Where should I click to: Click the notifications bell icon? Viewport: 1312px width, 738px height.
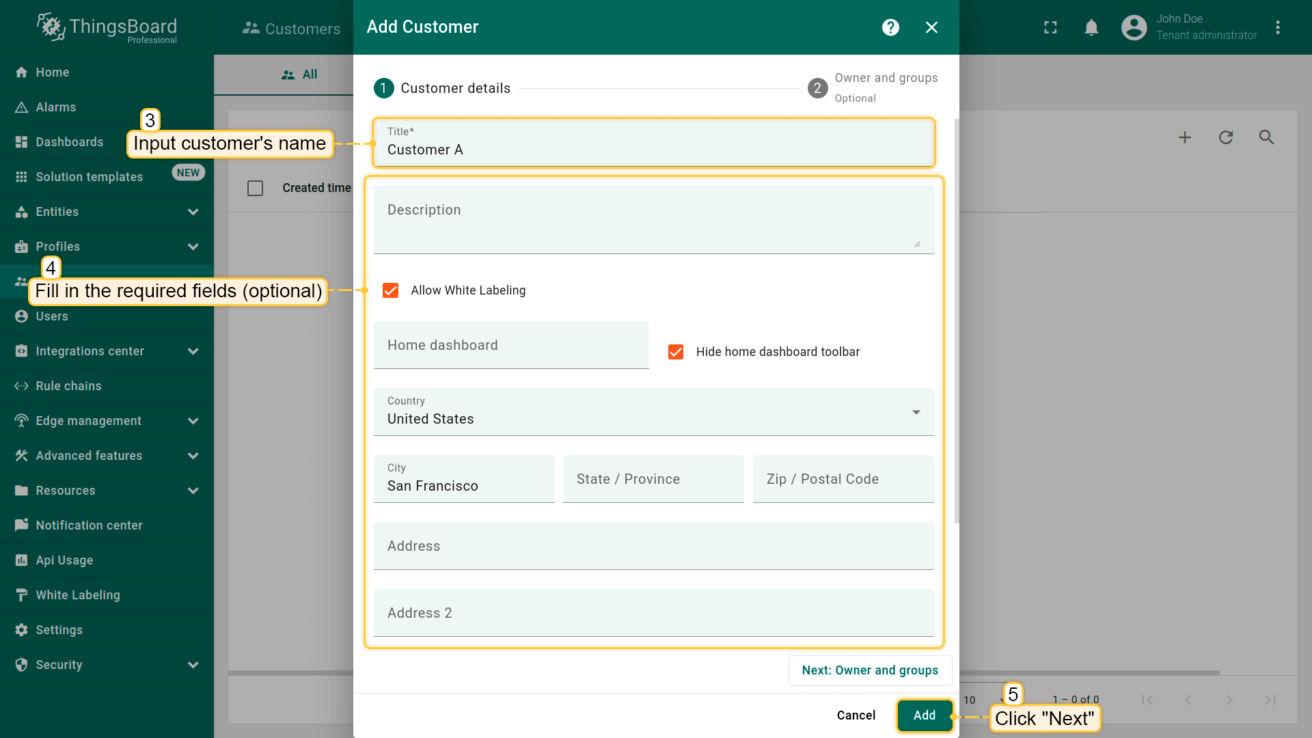[x=1091, y=27]
